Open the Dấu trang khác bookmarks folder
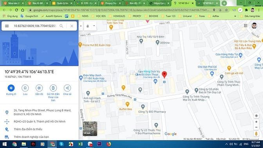This screenshot has width=263, height=148. (x=250, y=16)
